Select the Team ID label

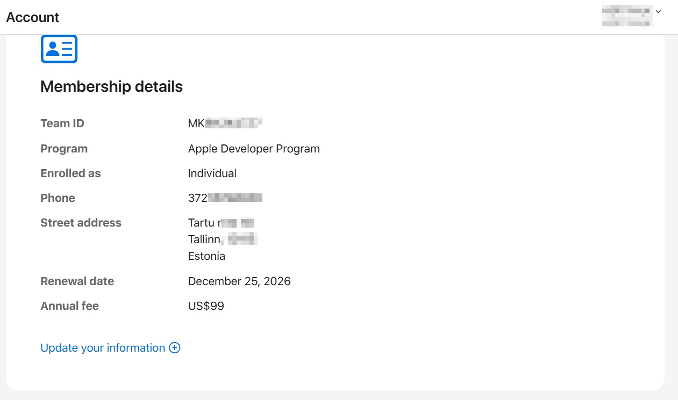(62, 123)
